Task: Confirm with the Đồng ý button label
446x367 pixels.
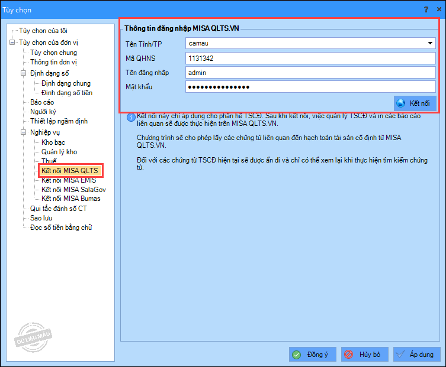Action: tap(317, 355)
